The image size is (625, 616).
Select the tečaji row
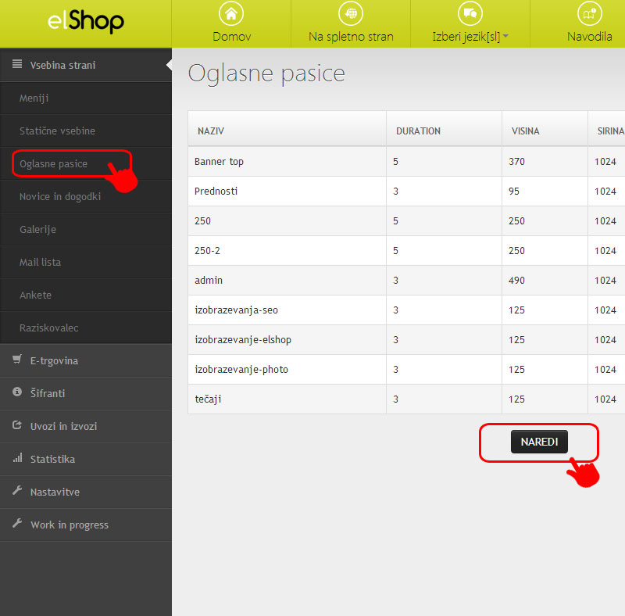(x=406, y=399)
